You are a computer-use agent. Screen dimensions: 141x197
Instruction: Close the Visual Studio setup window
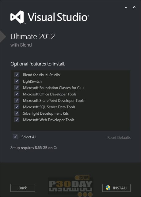134,7
